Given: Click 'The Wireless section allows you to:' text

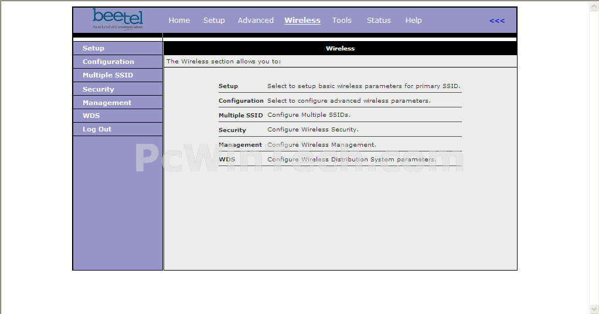Looking at the screenshot, I should pyautogui.click(x=223, y=61).
